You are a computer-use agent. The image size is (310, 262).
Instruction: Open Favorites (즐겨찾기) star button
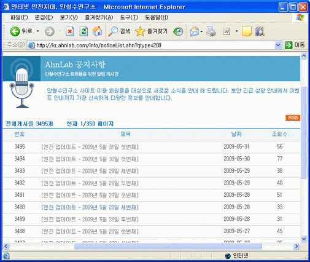point(152,31)
